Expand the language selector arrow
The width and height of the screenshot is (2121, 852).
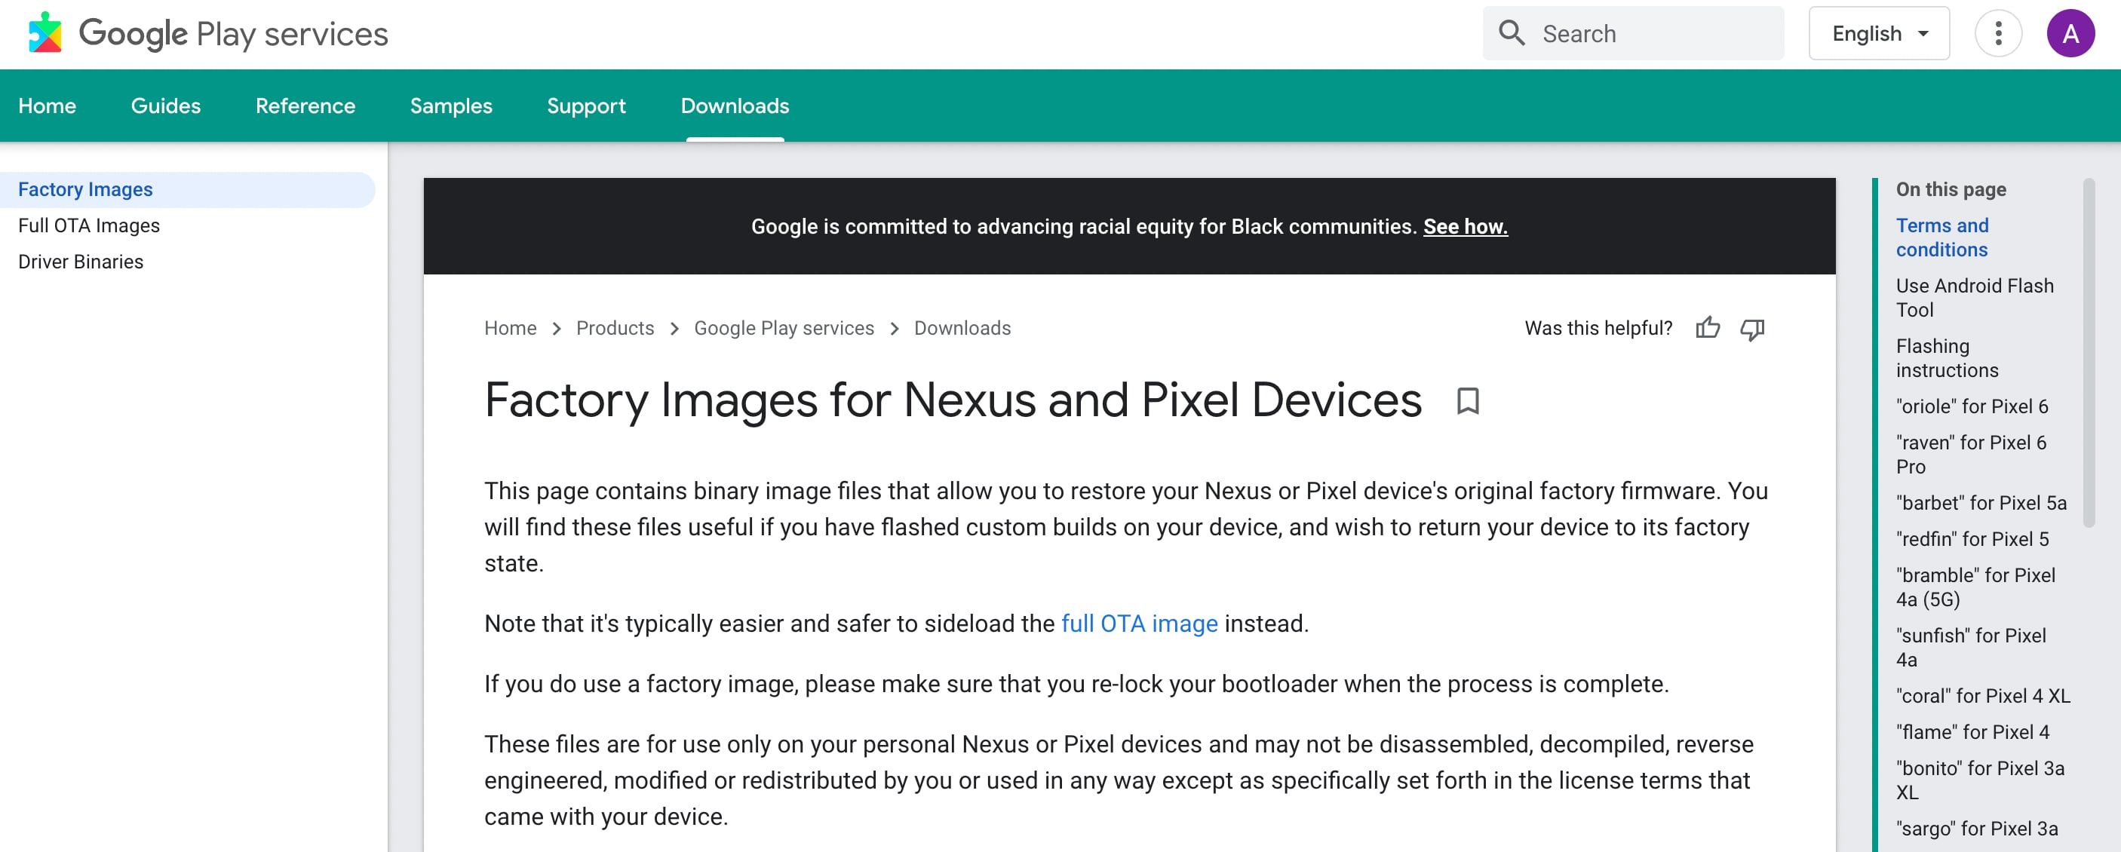point(1924,34)
